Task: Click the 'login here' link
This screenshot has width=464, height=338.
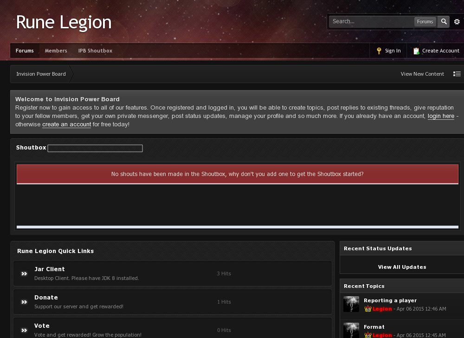Action: (x=441, y=116)
